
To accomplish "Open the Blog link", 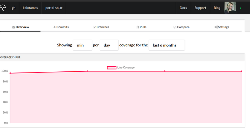I will [217, 8].
